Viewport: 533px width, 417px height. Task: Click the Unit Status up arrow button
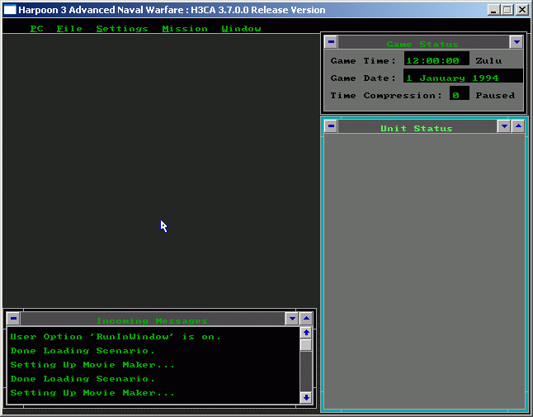[518, 126]
